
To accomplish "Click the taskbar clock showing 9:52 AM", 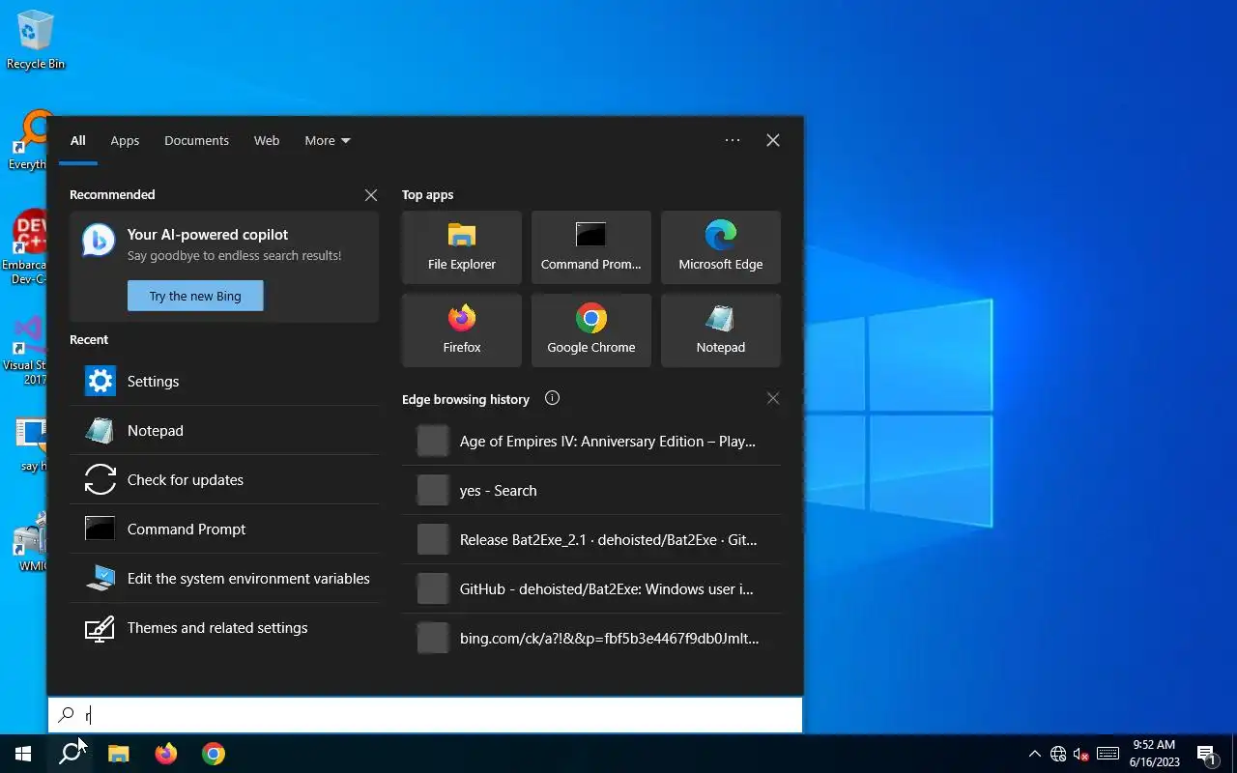I will (1154, 754).
